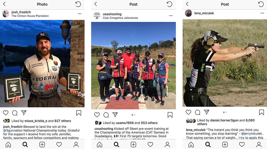Image resolution: width=267 pixels, height=149 pixels.
Task: Select the second carousel dot on the usashooting post
Action: click(135, 115)
